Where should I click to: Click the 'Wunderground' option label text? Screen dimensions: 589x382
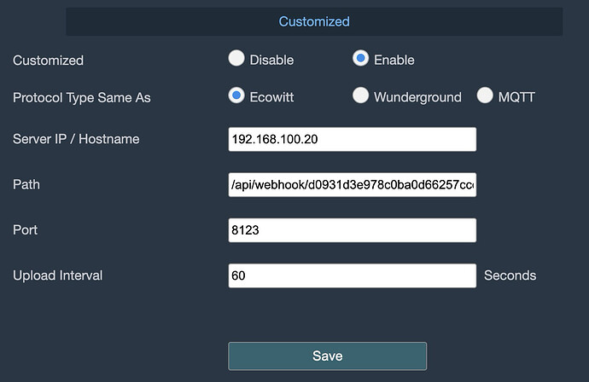[x=417, y=97]
